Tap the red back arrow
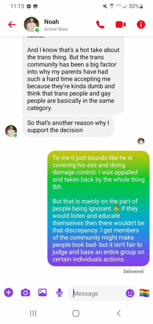The height and width of the screenshot is (324, 153). (x=12, y=25)
